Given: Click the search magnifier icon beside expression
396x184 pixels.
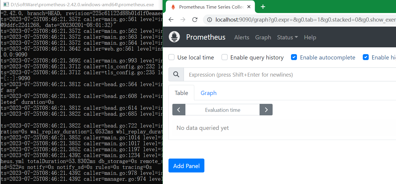Looking at the screenshot, I should click(x=176, y=75).
